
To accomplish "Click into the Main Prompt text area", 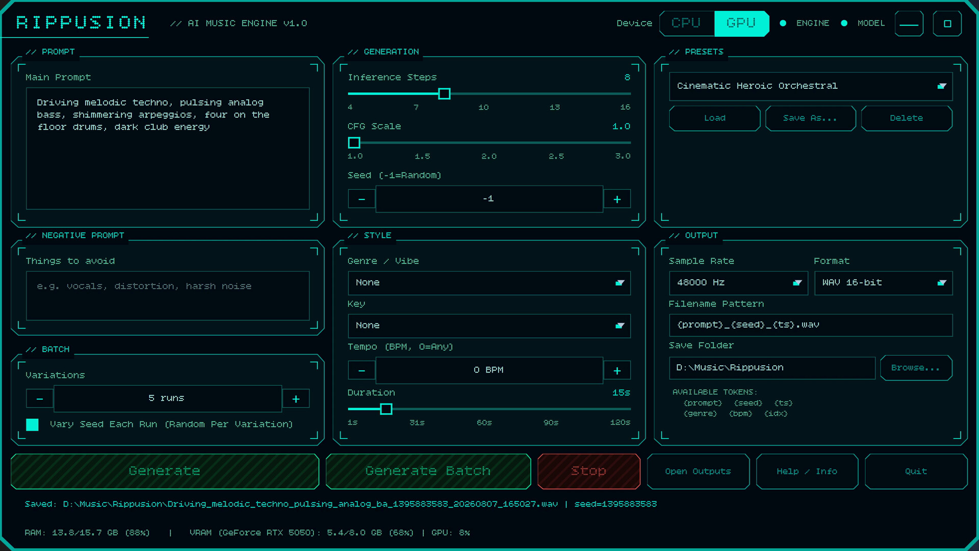I will click(x=168, y=148).
